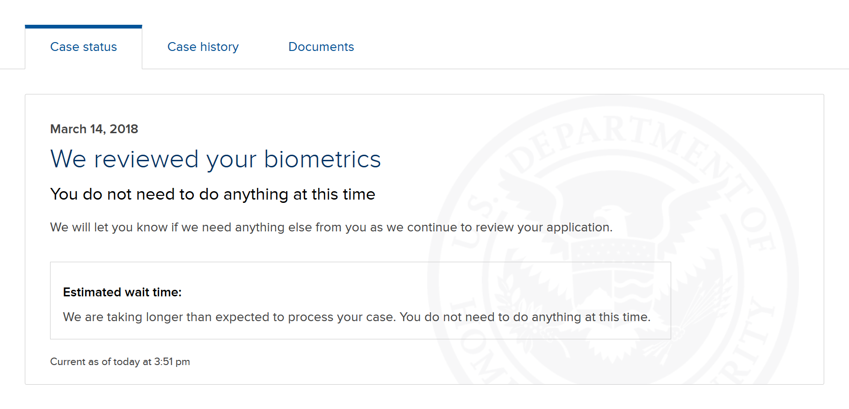Viewport: 849px width, 409px height.
Task: Select the 'You do not need to do anything' subheading
Action: click(212, 194)
